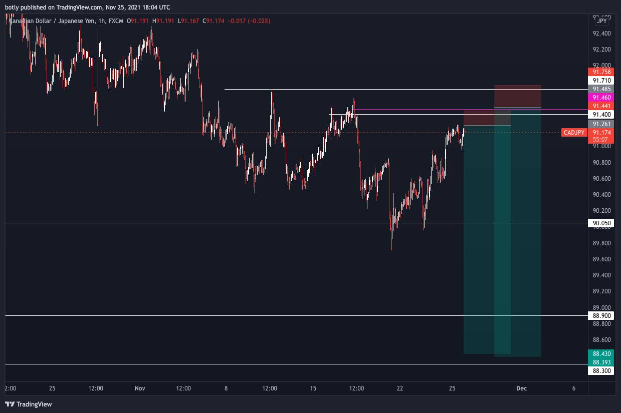The width and height of the screenshot is (621, 413).
Task: Select the 90.050 horizontal line label
Action: pyautogui.click(x=601, y=223)
